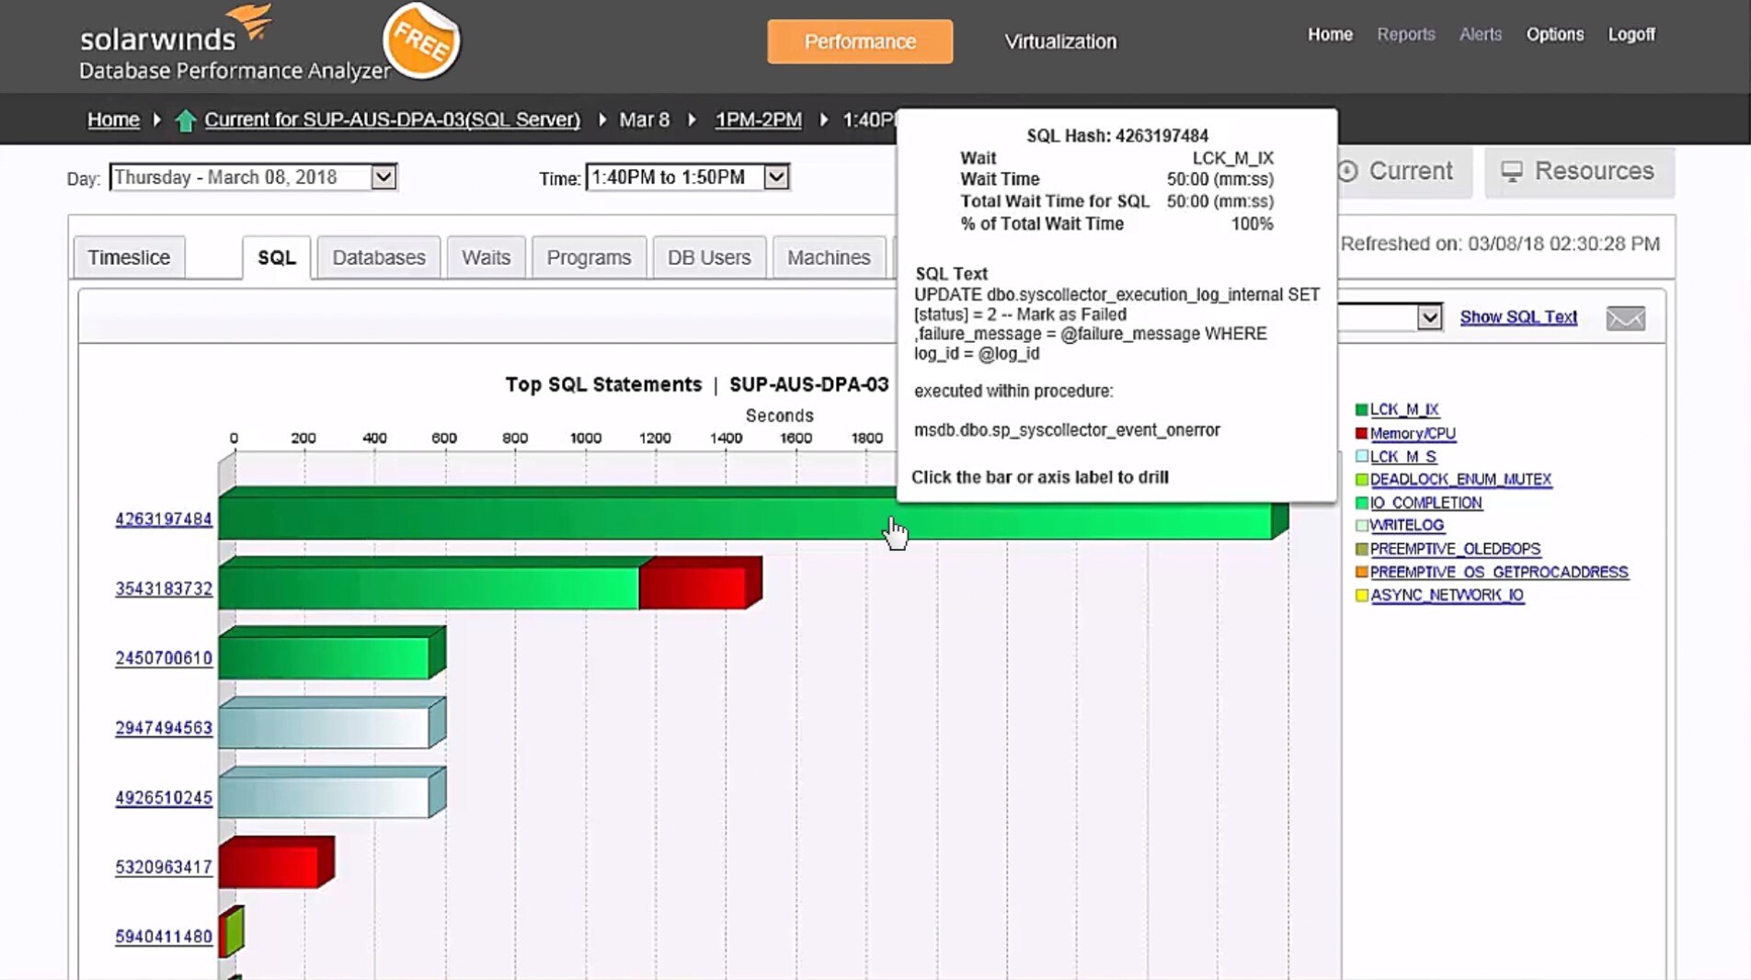Switch to the Virtualization tab
Image resolution: width=1751 pixels, height=980 pixels.
[x=1059, y=41]
